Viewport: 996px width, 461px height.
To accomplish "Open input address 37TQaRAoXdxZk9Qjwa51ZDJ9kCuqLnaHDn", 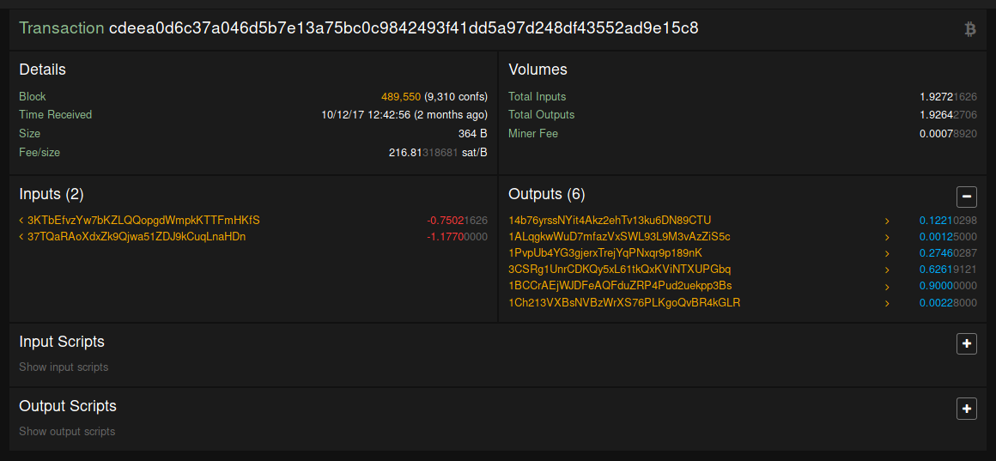I will 137,236.
